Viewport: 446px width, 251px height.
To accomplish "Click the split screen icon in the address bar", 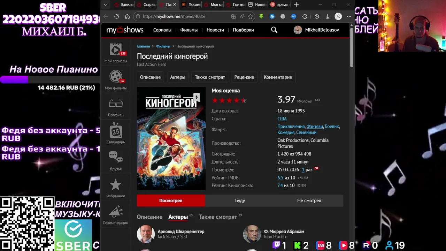I will click(x=233, y=16).
